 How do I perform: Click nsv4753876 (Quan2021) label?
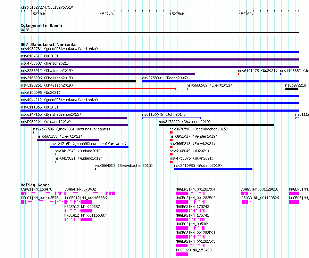[192, 158]
